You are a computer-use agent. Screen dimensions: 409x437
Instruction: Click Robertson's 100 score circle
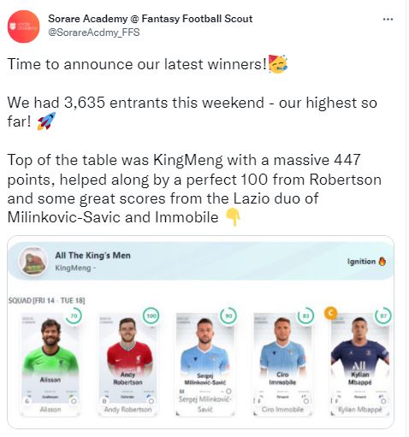[x=151, y=316]
